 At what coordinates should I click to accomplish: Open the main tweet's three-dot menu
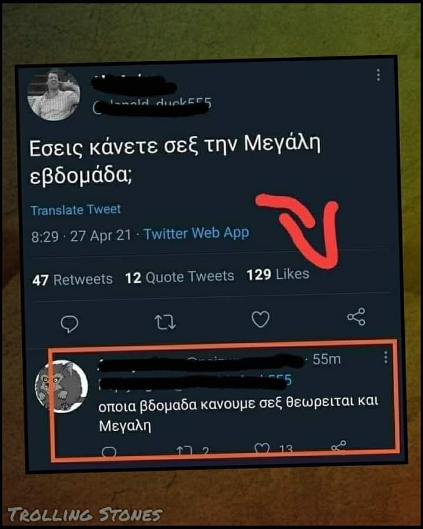(378, 75)
